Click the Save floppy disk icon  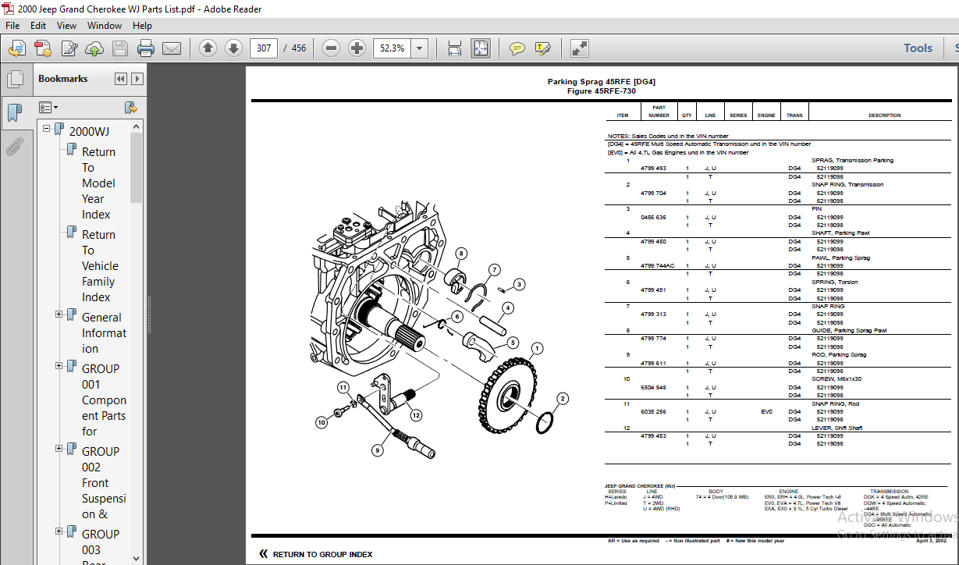(120, 48)
